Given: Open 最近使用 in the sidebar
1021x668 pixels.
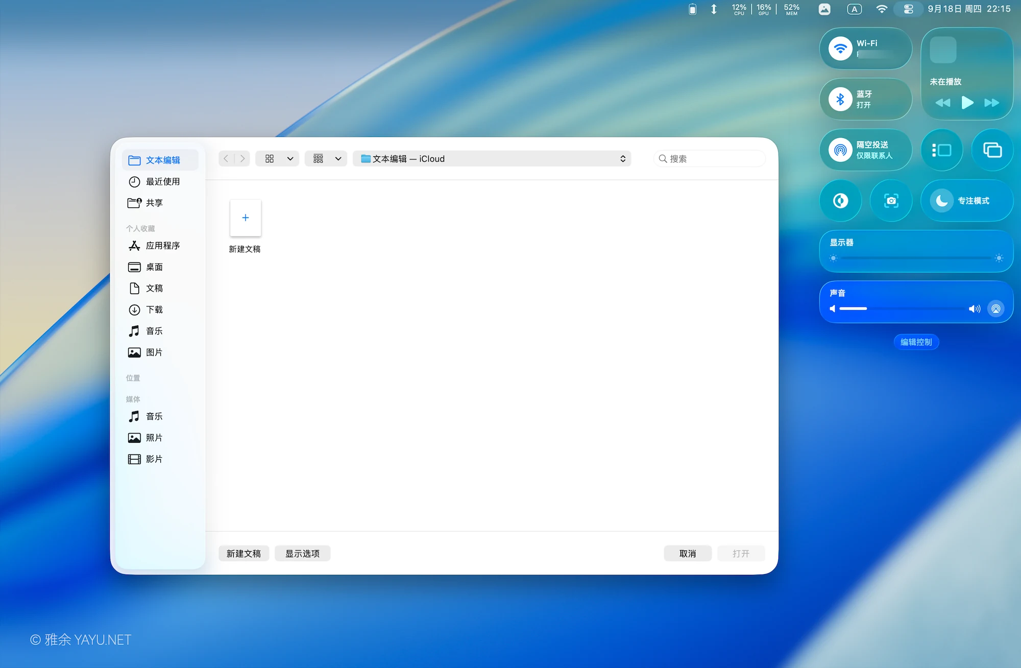Looking at the screenshot, I should click(x=160, y=181).
